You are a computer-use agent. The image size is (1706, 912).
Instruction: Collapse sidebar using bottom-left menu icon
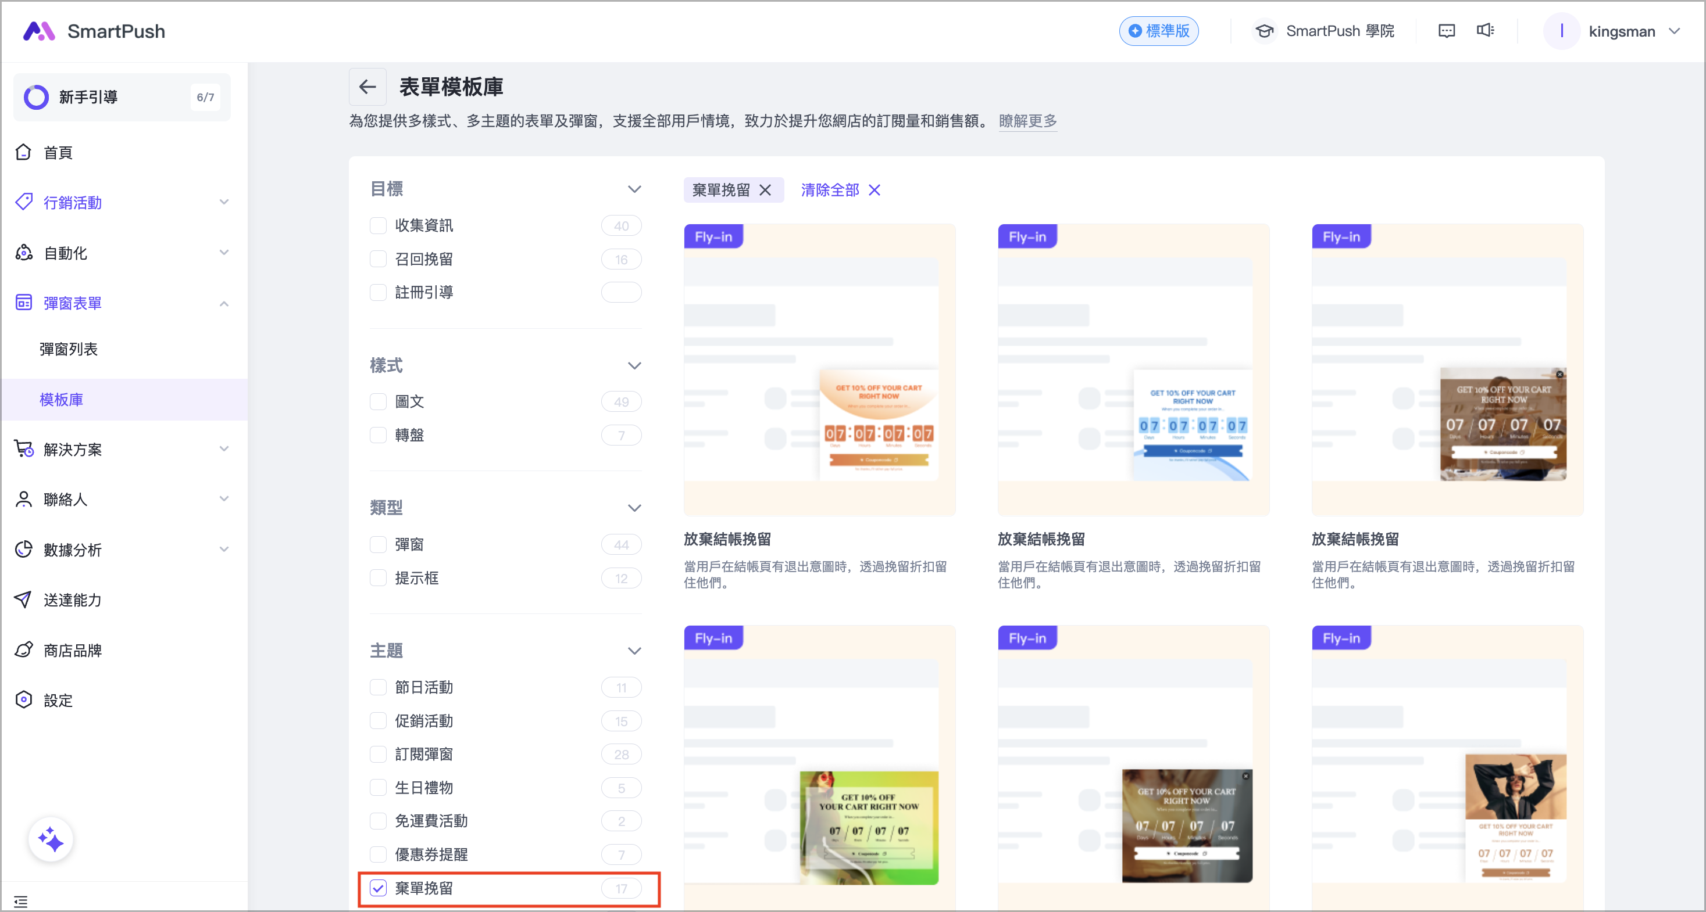tap(20, 902)
